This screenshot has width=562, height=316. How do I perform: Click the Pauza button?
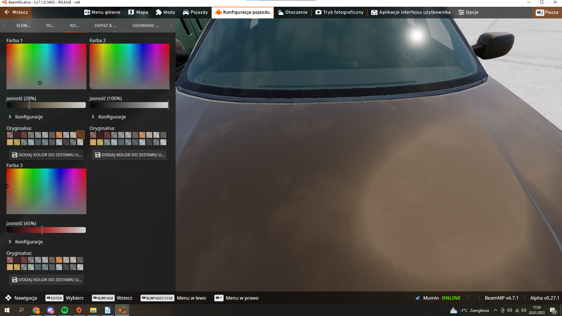[x=547, y=12]
